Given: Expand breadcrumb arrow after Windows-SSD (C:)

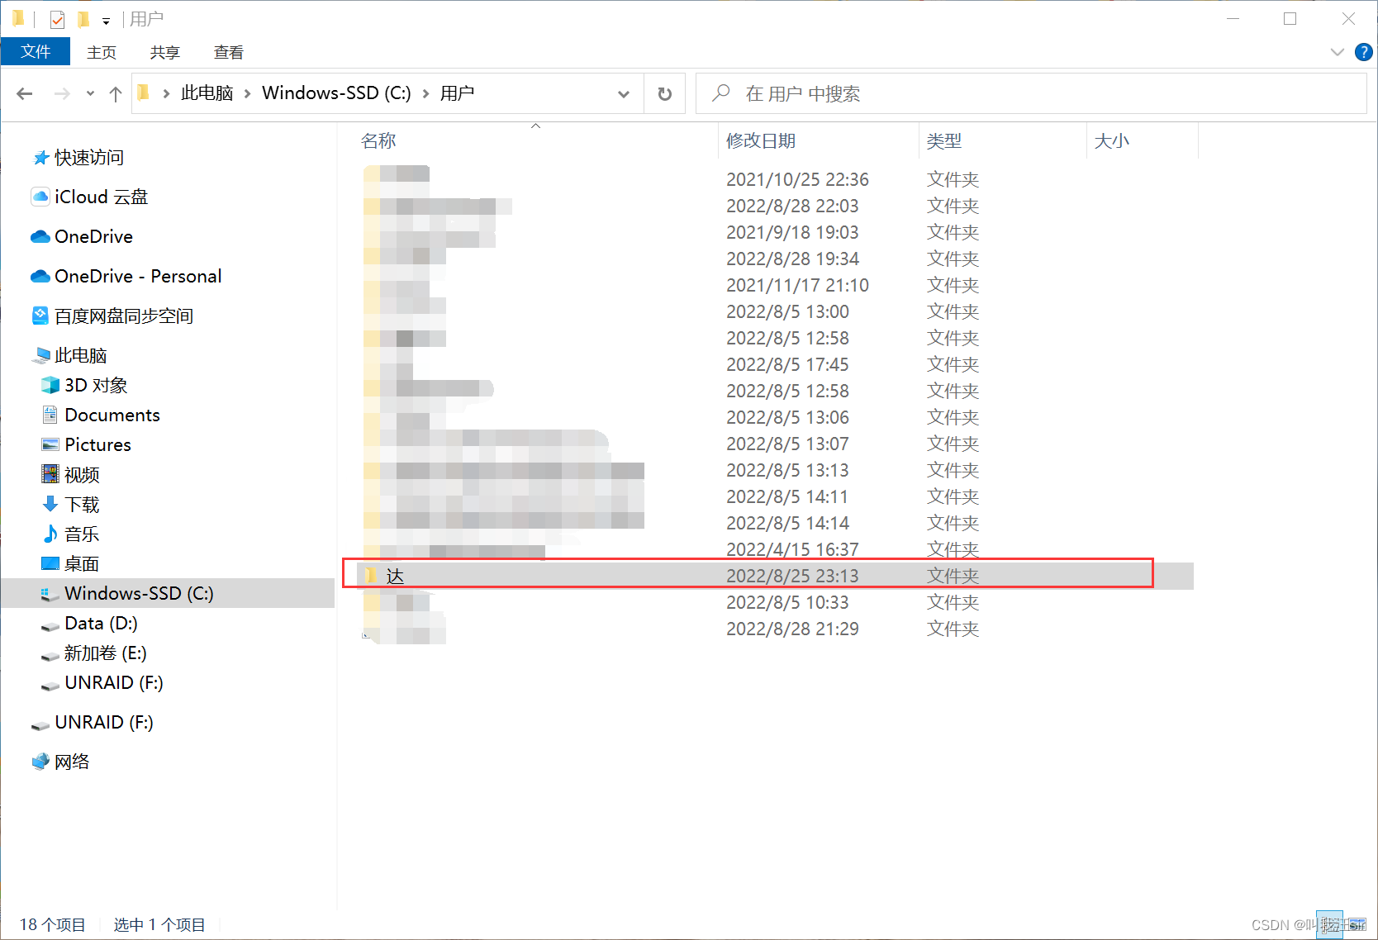Looking at the screenshot, I should click(426, 93).
